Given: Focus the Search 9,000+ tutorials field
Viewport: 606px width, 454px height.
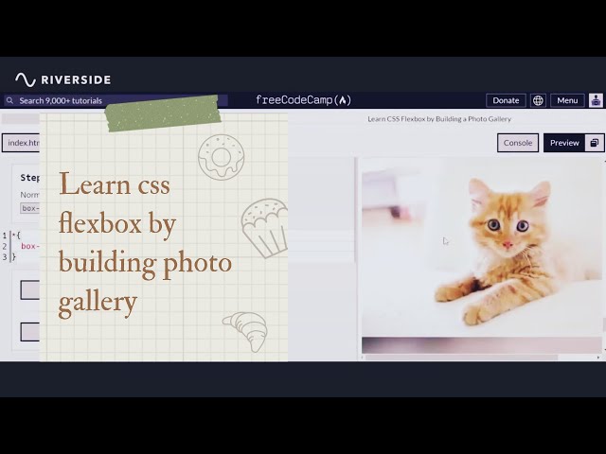Looking at the screenshot, I should (x=116, y=100).
